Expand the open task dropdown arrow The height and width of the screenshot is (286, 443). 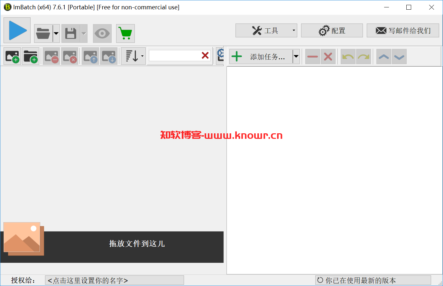[56, 33]
